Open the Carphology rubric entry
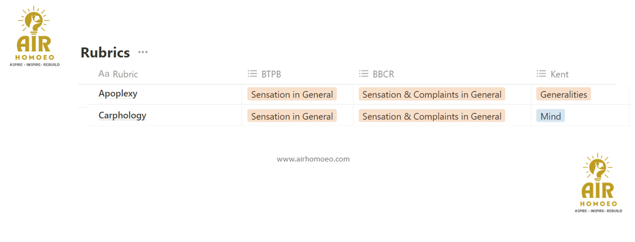This screenshot has height=242, width=635. pyautogui.click(x=122, y=116)
